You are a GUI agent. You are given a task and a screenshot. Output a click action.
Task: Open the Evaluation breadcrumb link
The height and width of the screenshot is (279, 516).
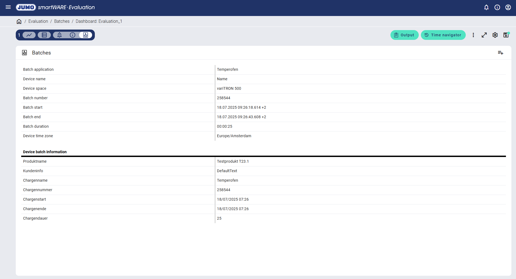(x=38, y=21)
